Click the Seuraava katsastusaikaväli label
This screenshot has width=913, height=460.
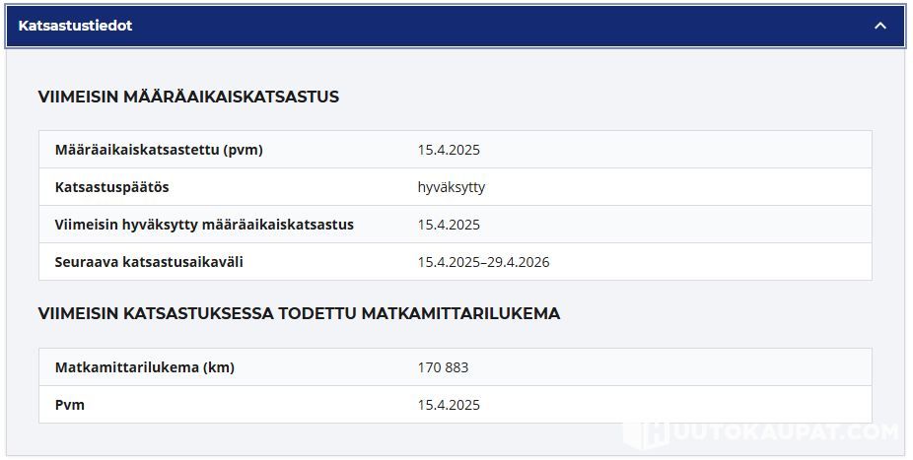(x=149, y=262)
